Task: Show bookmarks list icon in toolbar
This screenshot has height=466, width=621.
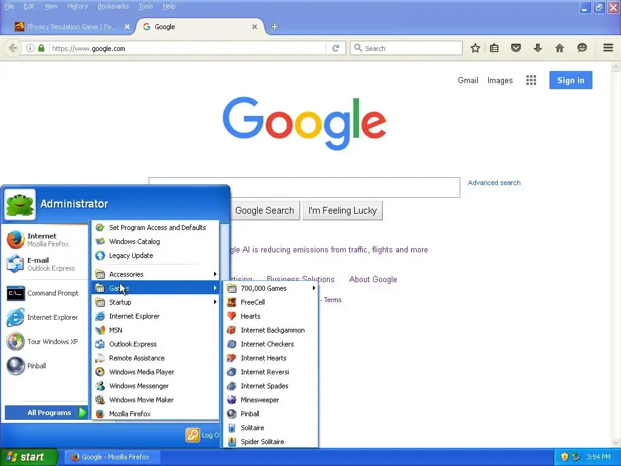Action: coord(494,49)
